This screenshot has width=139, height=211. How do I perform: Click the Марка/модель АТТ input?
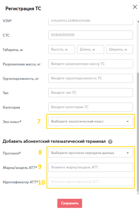[x=91, y=167]
